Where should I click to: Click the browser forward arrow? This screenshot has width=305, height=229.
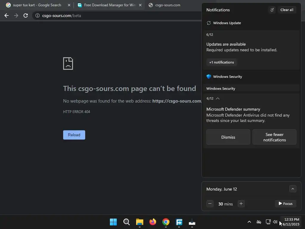point(16,16)
